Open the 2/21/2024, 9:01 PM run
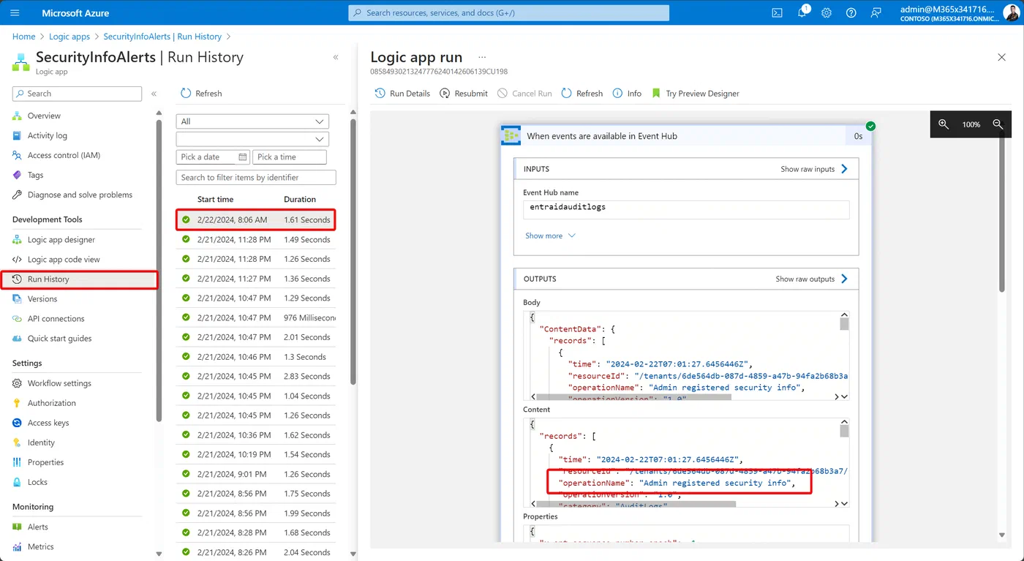 255,474
